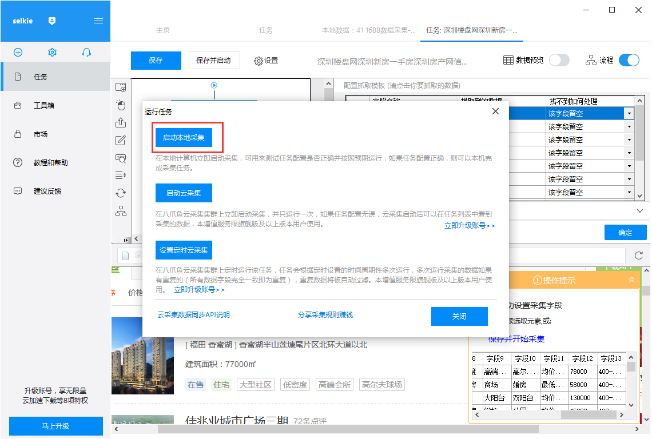Click the 确定 button
The image size is (652, 439).
pos(625,233)
